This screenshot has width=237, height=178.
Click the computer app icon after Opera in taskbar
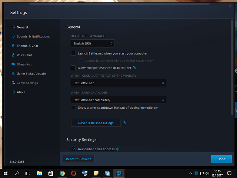[x=85, y=173]
